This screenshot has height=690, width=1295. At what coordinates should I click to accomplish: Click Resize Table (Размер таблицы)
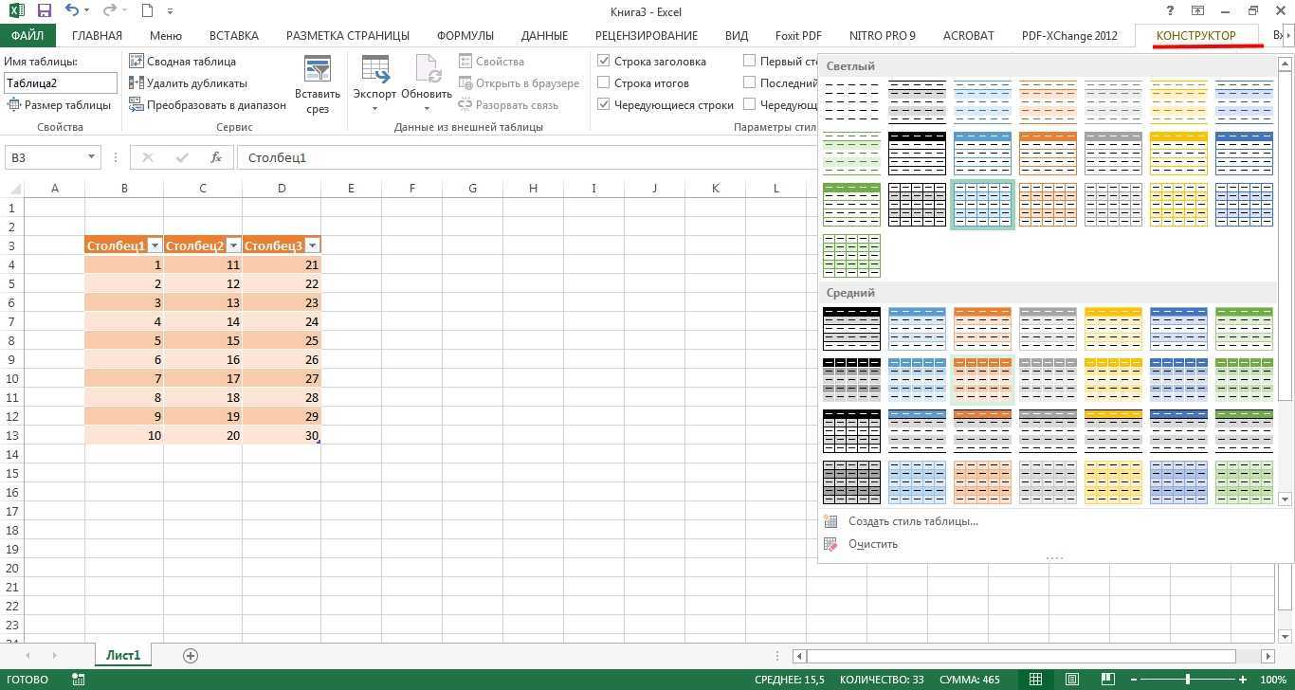pyautogui.click(x=59, y=105)
